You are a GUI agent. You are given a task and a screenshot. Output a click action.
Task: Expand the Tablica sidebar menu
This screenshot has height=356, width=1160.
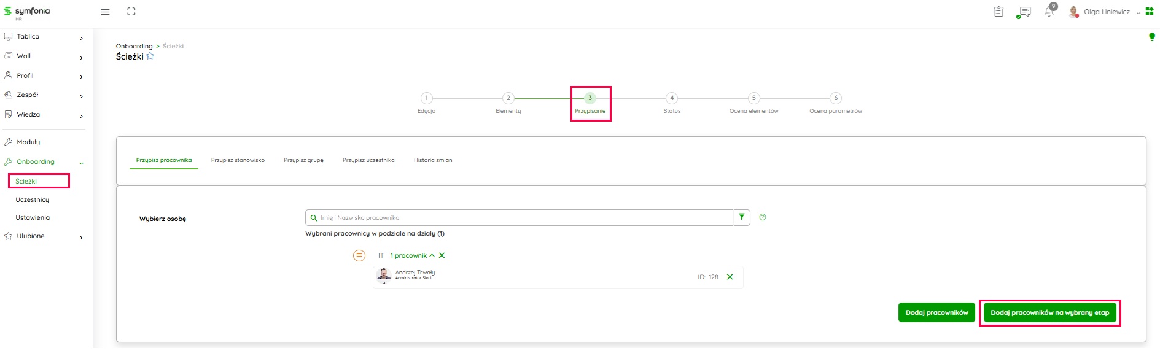[x=81, y=38]
